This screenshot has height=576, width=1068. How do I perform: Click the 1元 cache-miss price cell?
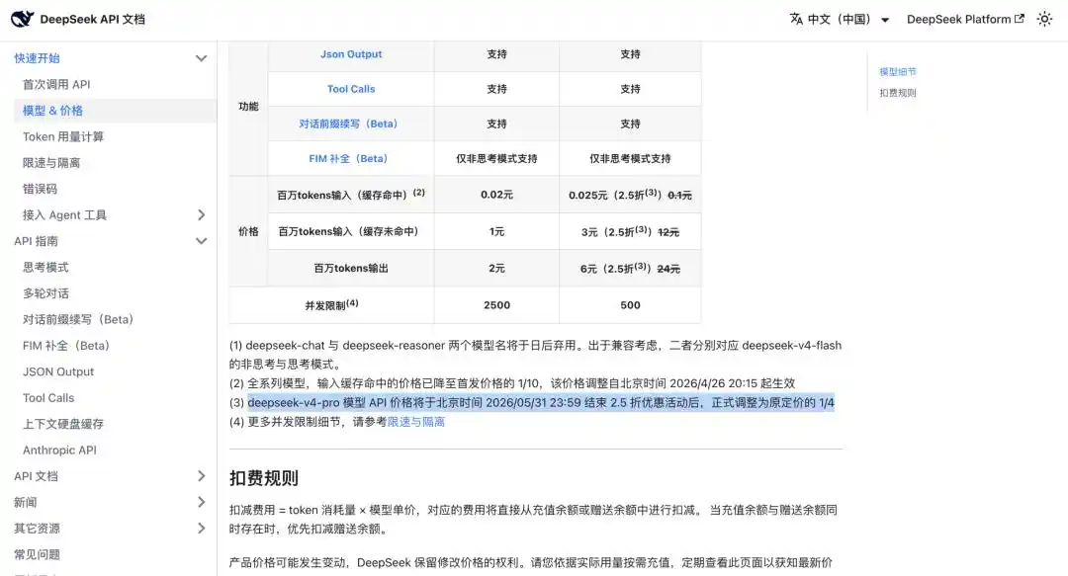(496, 231)
